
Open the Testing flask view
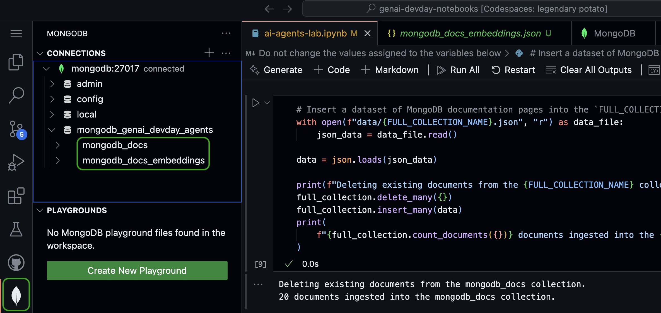[x=16, y=229]
